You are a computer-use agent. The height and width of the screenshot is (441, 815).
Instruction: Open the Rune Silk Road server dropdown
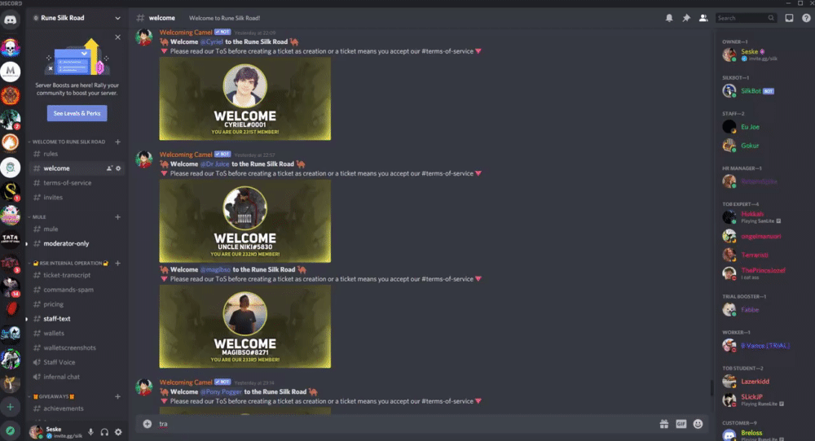click(x=77, y=18)
